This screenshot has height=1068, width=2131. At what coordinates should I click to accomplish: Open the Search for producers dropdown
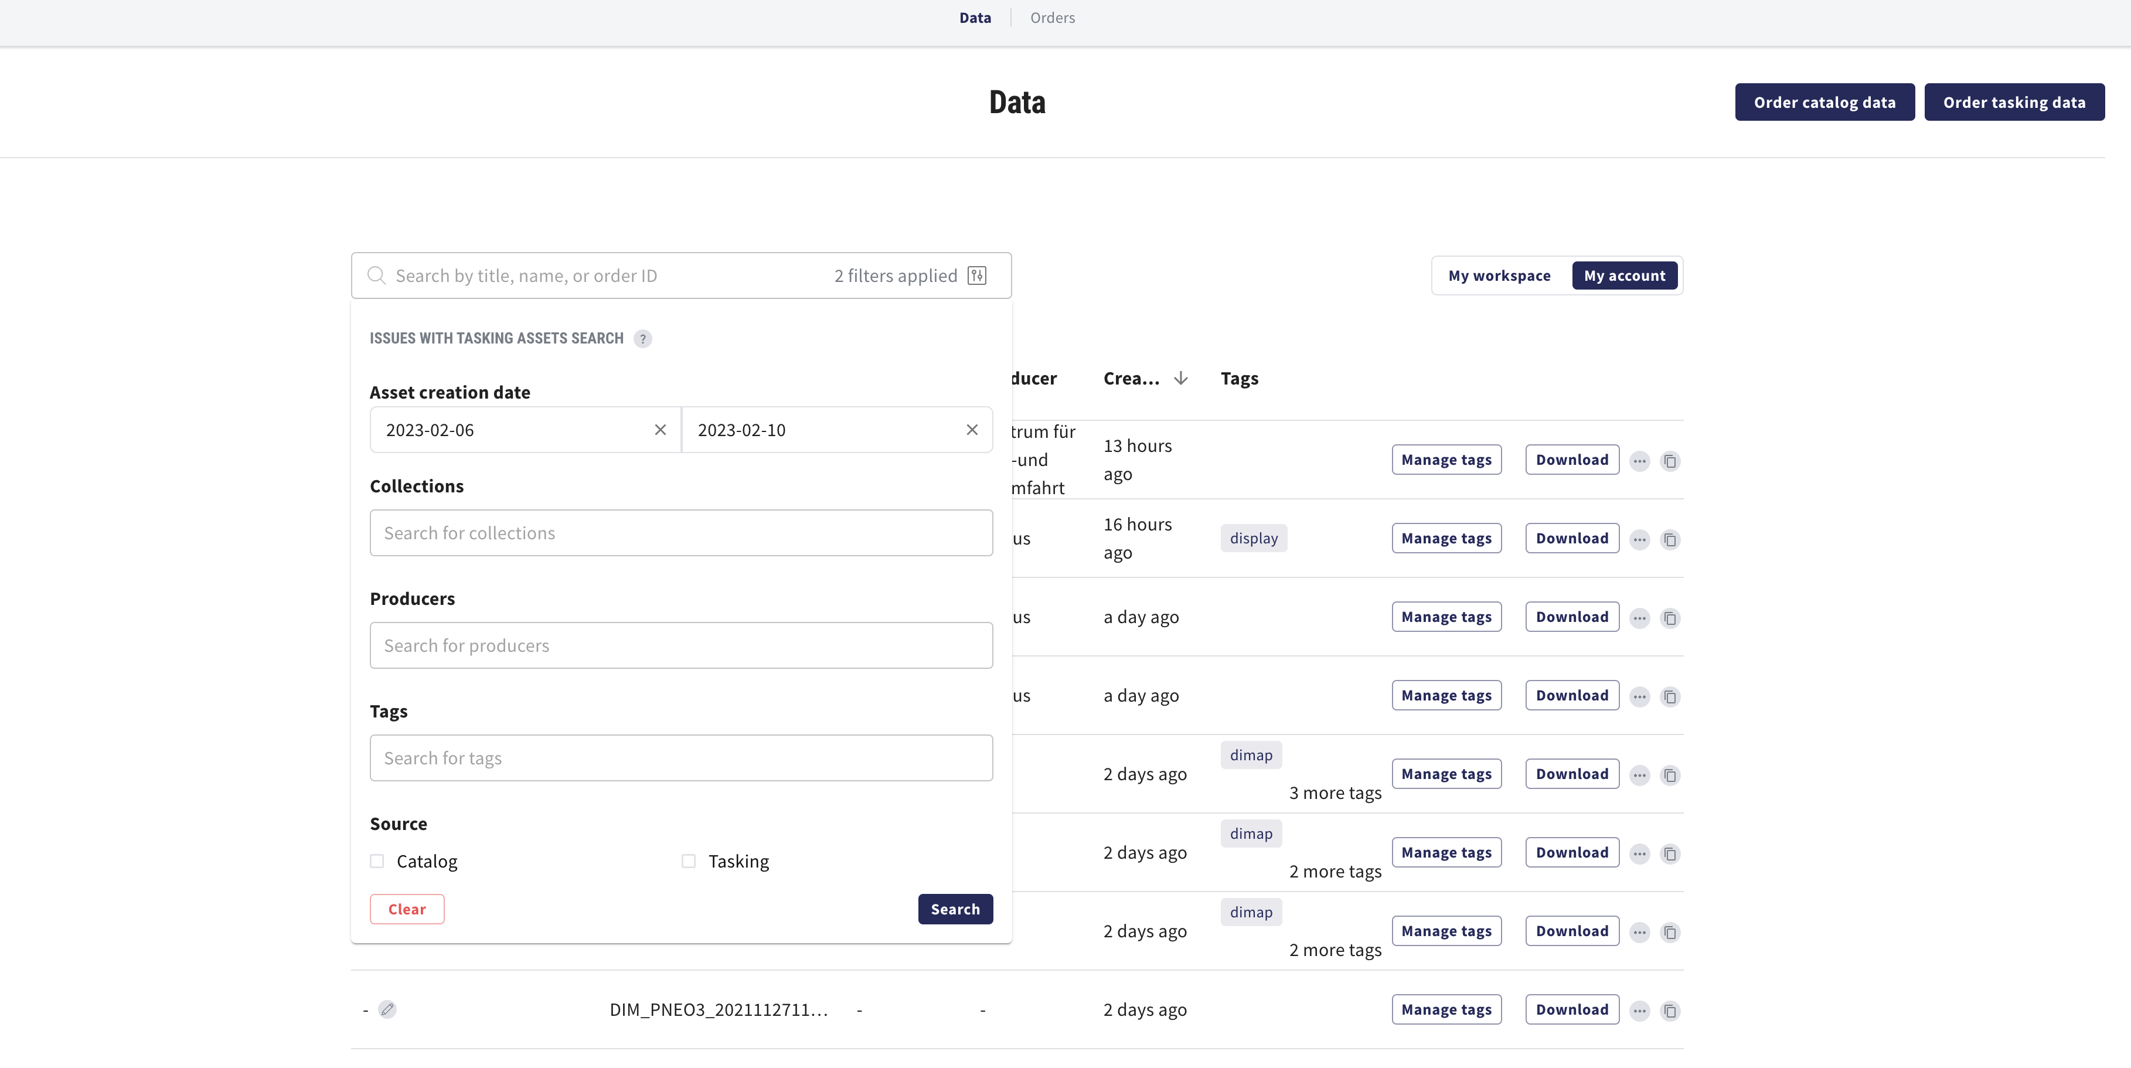681,645
